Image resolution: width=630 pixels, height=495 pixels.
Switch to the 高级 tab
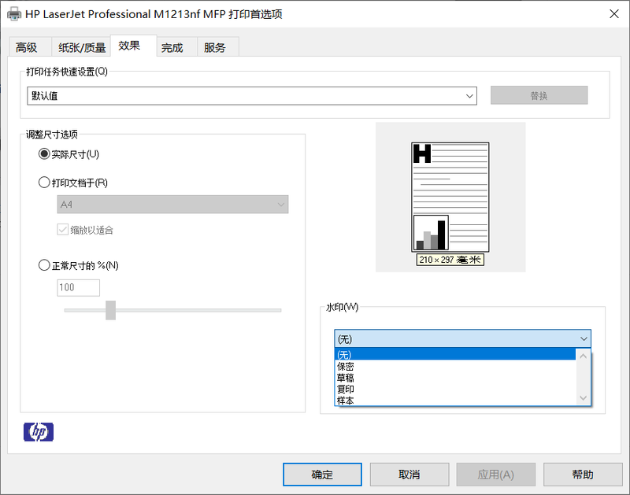click(27, 47)
